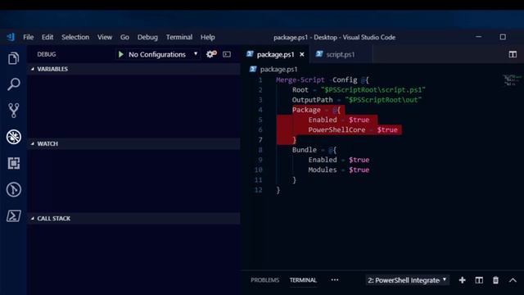Open the Go menu
This screenshot has width=524, height=295.
[124, 37]
